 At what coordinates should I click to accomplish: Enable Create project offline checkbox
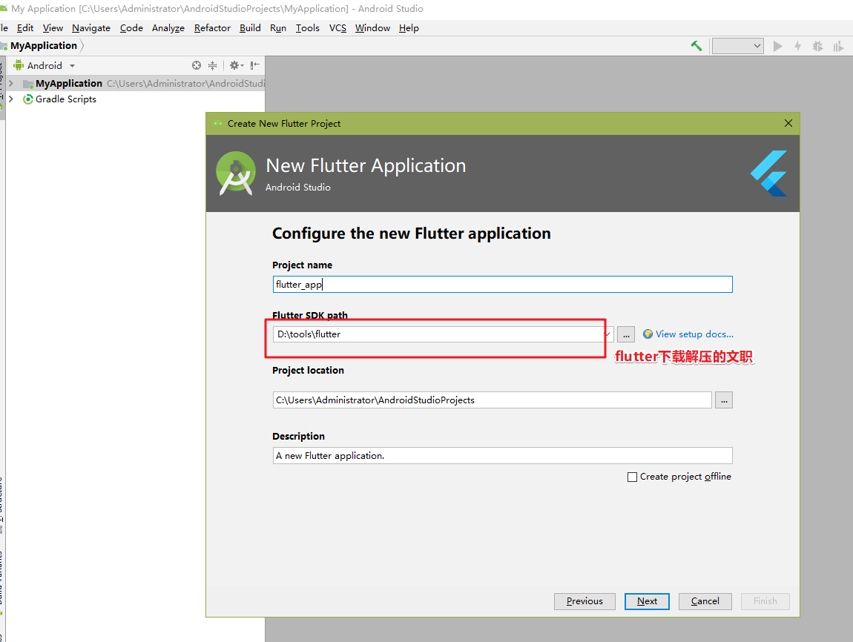click(632, 477)
